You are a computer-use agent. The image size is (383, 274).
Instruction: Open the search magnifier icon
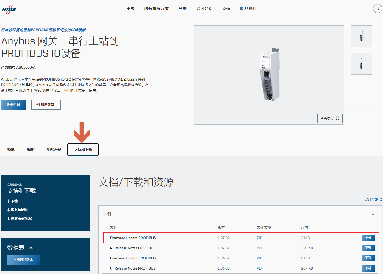tap(377, 9)
